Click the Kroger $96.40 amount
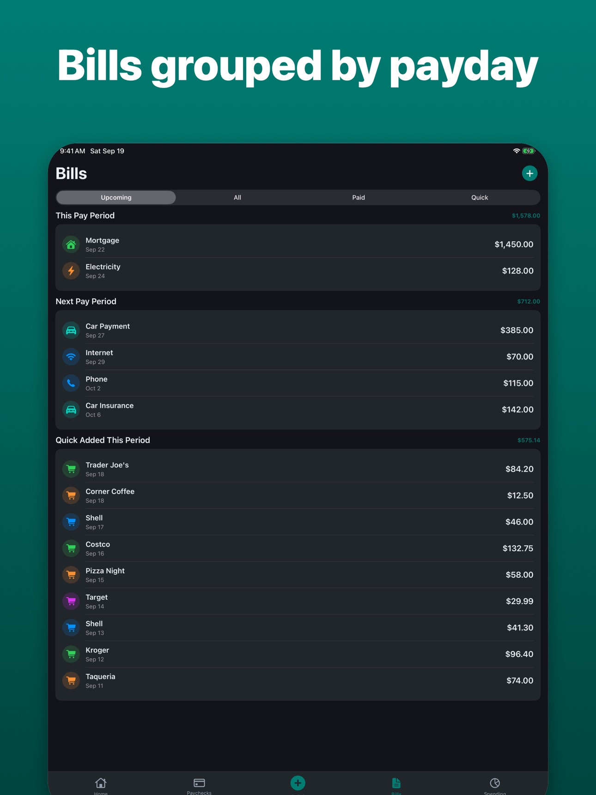Image resolution: width=596 pixels, height=795 pixels. [x=519, y=654]
